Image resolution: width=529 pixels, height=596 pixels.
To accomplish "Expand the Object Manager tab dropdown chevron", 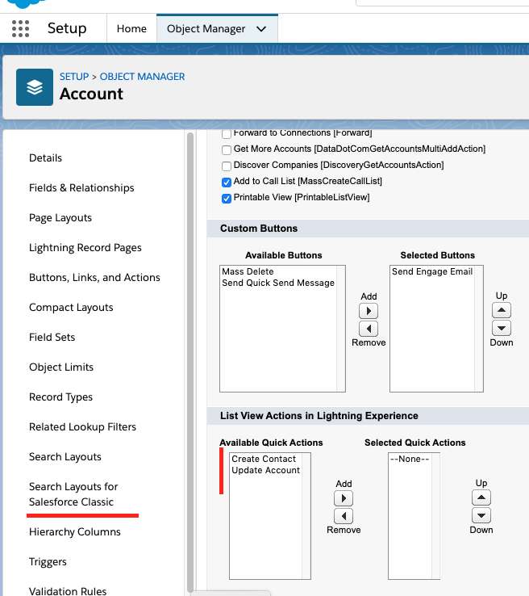I will [x=261, y=29].
